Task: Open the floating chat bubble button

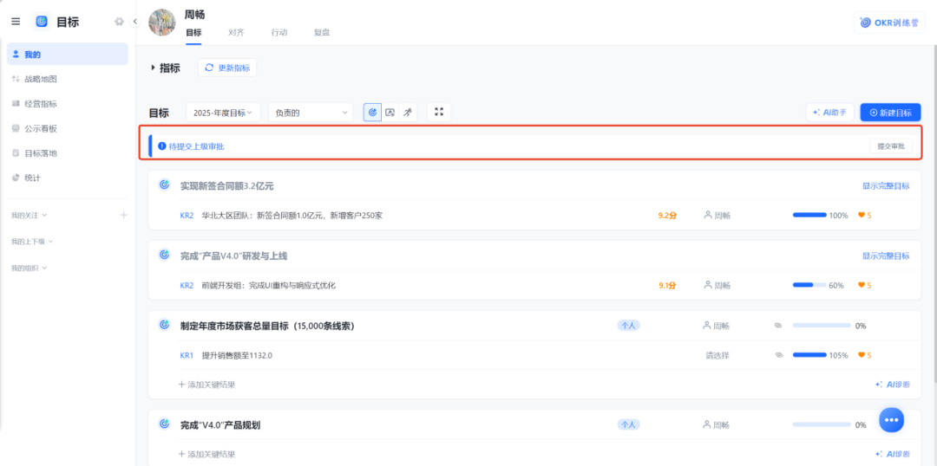Action: pos(891,420)
